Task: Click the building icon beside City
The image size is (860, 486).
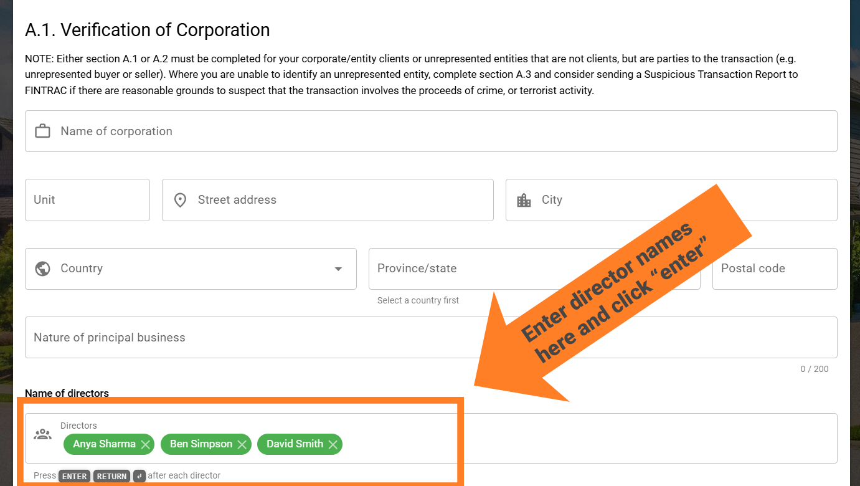Action: [524, 200]
